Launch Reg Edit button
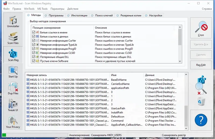This screenshot has width=215, height=139. point(201,65)
